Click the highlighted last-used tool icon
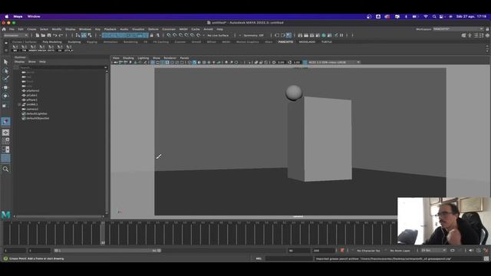Screen dimensions: 491x276 (x=5, y=121)
